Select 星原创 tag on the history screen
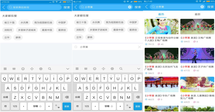 [133, 30]
